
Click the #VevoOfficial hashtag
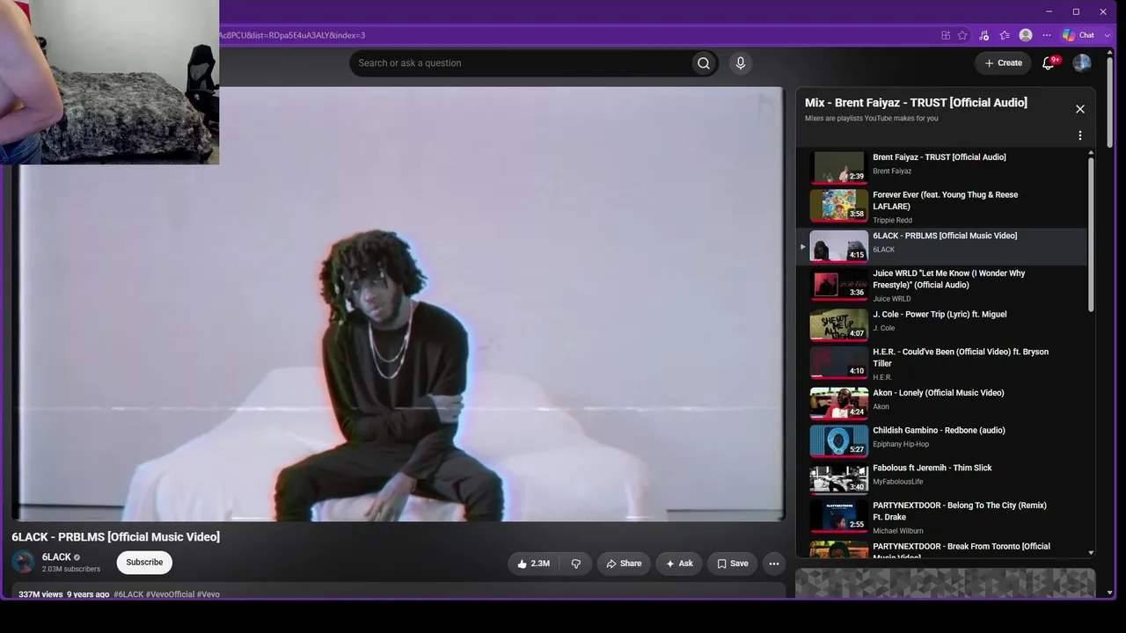click(170, 594)
